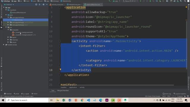Screen dimensions: 190x107
Task: Open the Project side tool window tab
Action: tap(1, 24)
